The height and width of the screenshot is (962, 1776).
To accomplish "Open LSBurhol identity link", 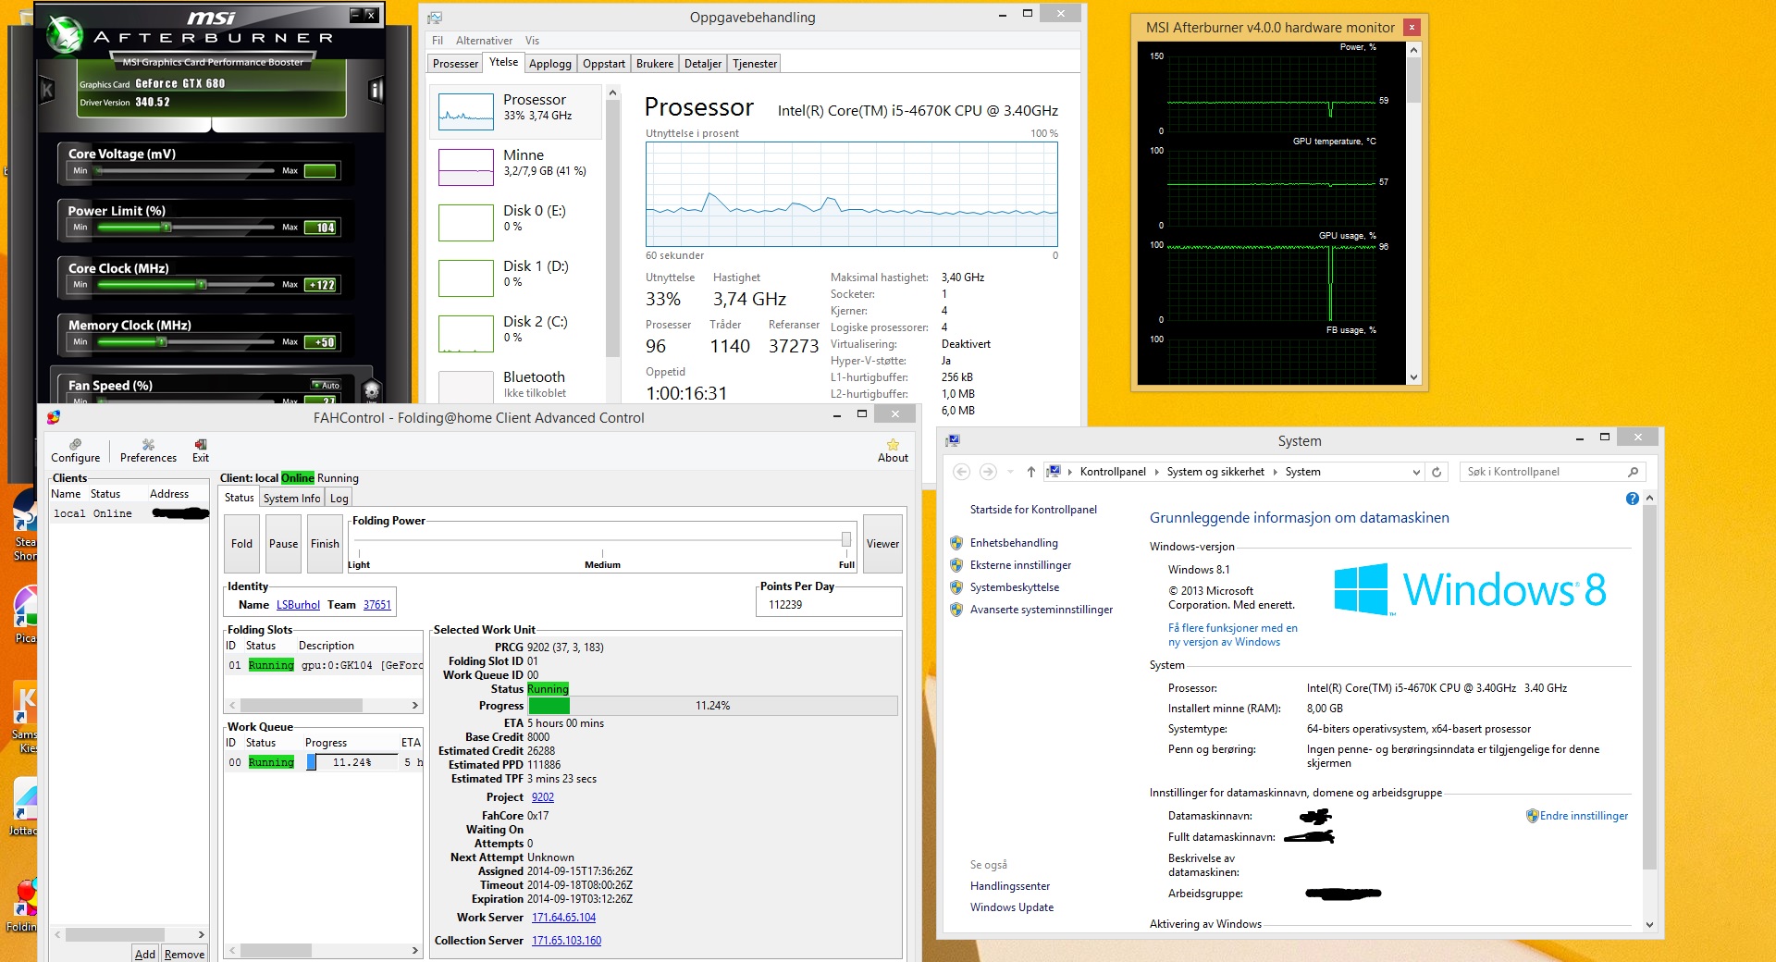I will point(298,605).
